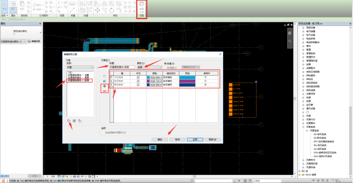Click the Move Rows Down icon

[x=104, y=81]
